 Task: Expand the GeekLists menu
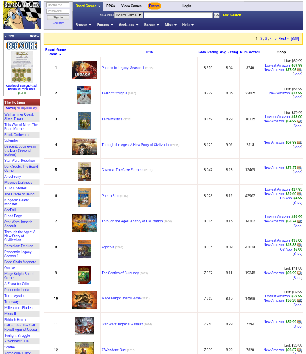coord(128,25)
